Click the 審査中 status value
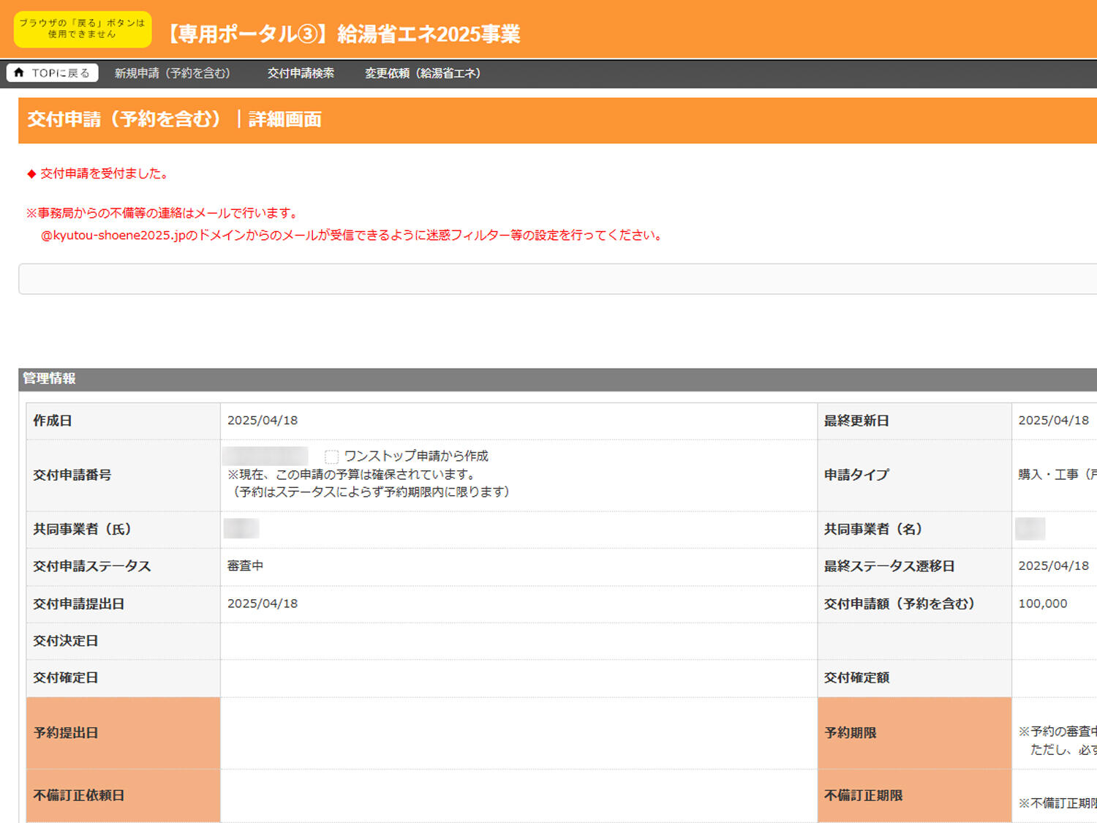This screenshot has height=823, width=1097. [245, 566]
